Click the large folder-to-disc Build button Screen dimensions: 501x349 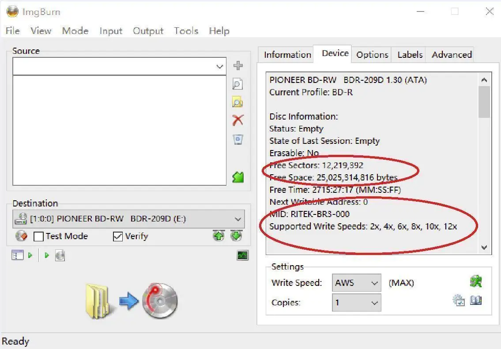[x=132, y=301]
